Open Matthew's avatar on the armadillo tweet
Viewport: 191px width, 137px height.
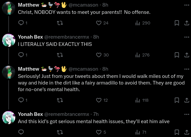click(9, 72)
